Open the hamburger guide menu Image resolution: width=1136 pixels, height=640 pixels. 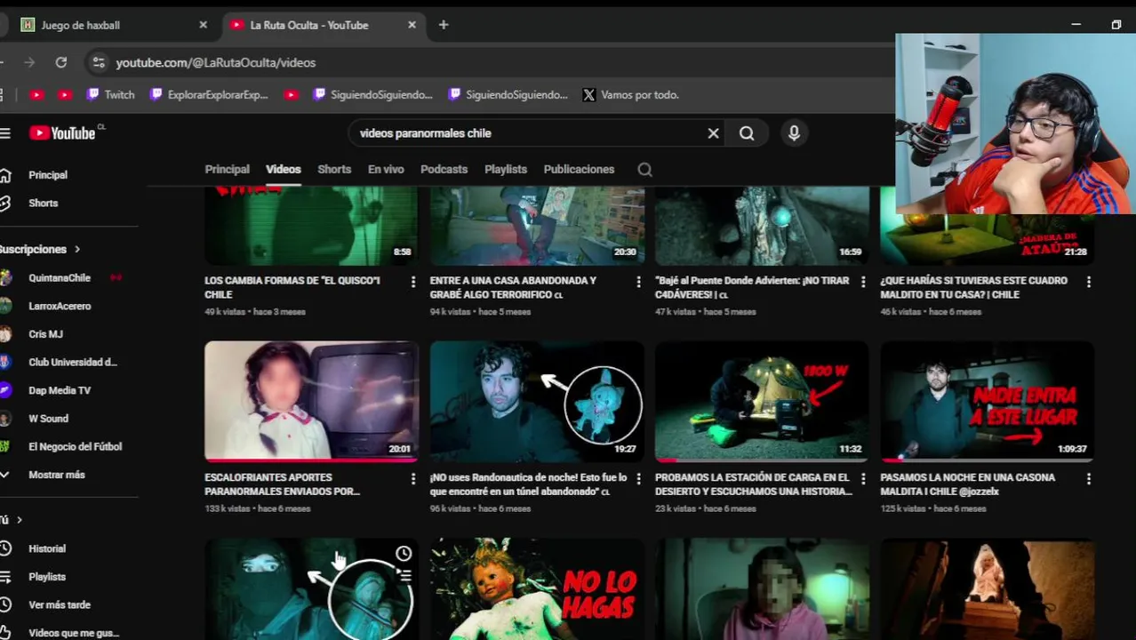[x=5, y=133]
